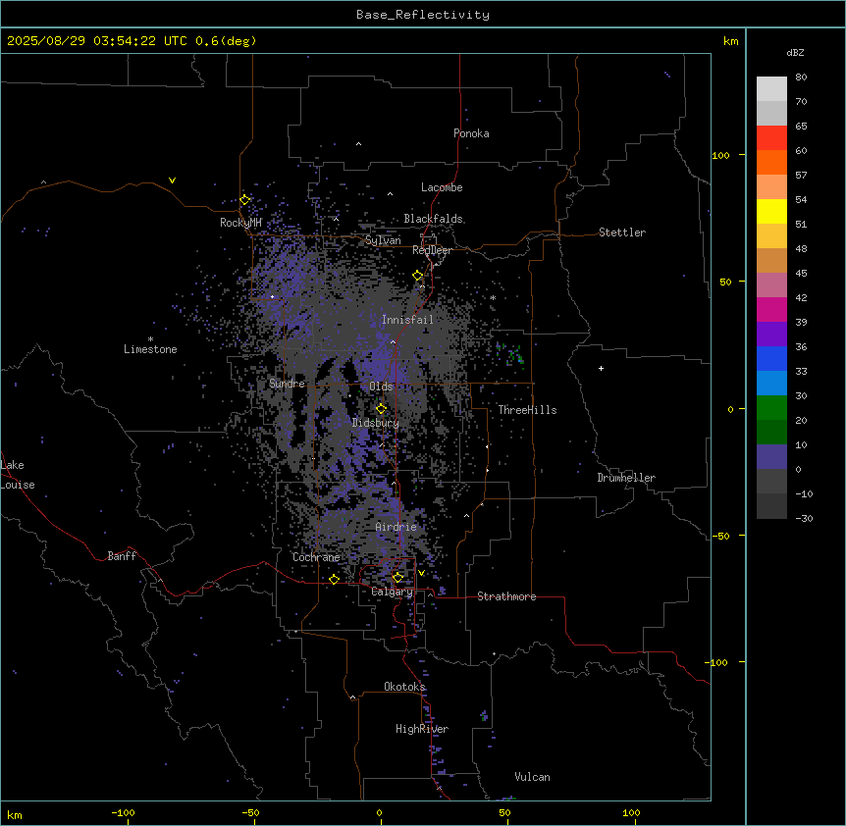Viewport: 846px width, 826px height.
Task: Pick the purple 39 dBZ legend swatch
Action: pyautogui.click(x=771, y=334)
